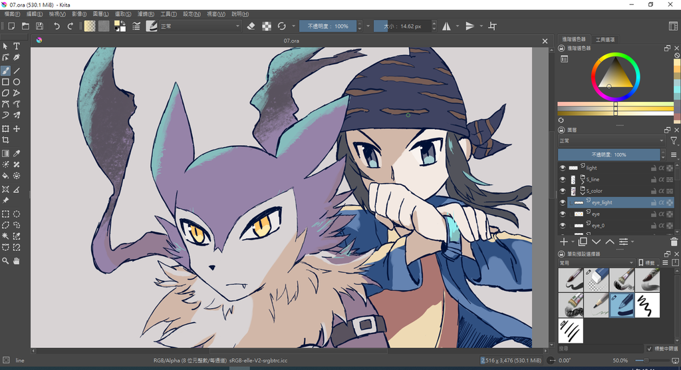The width and height of the screenshot is (681, 370).
Task: Select the Freehand Brush tool
Action: coord(5,71)
